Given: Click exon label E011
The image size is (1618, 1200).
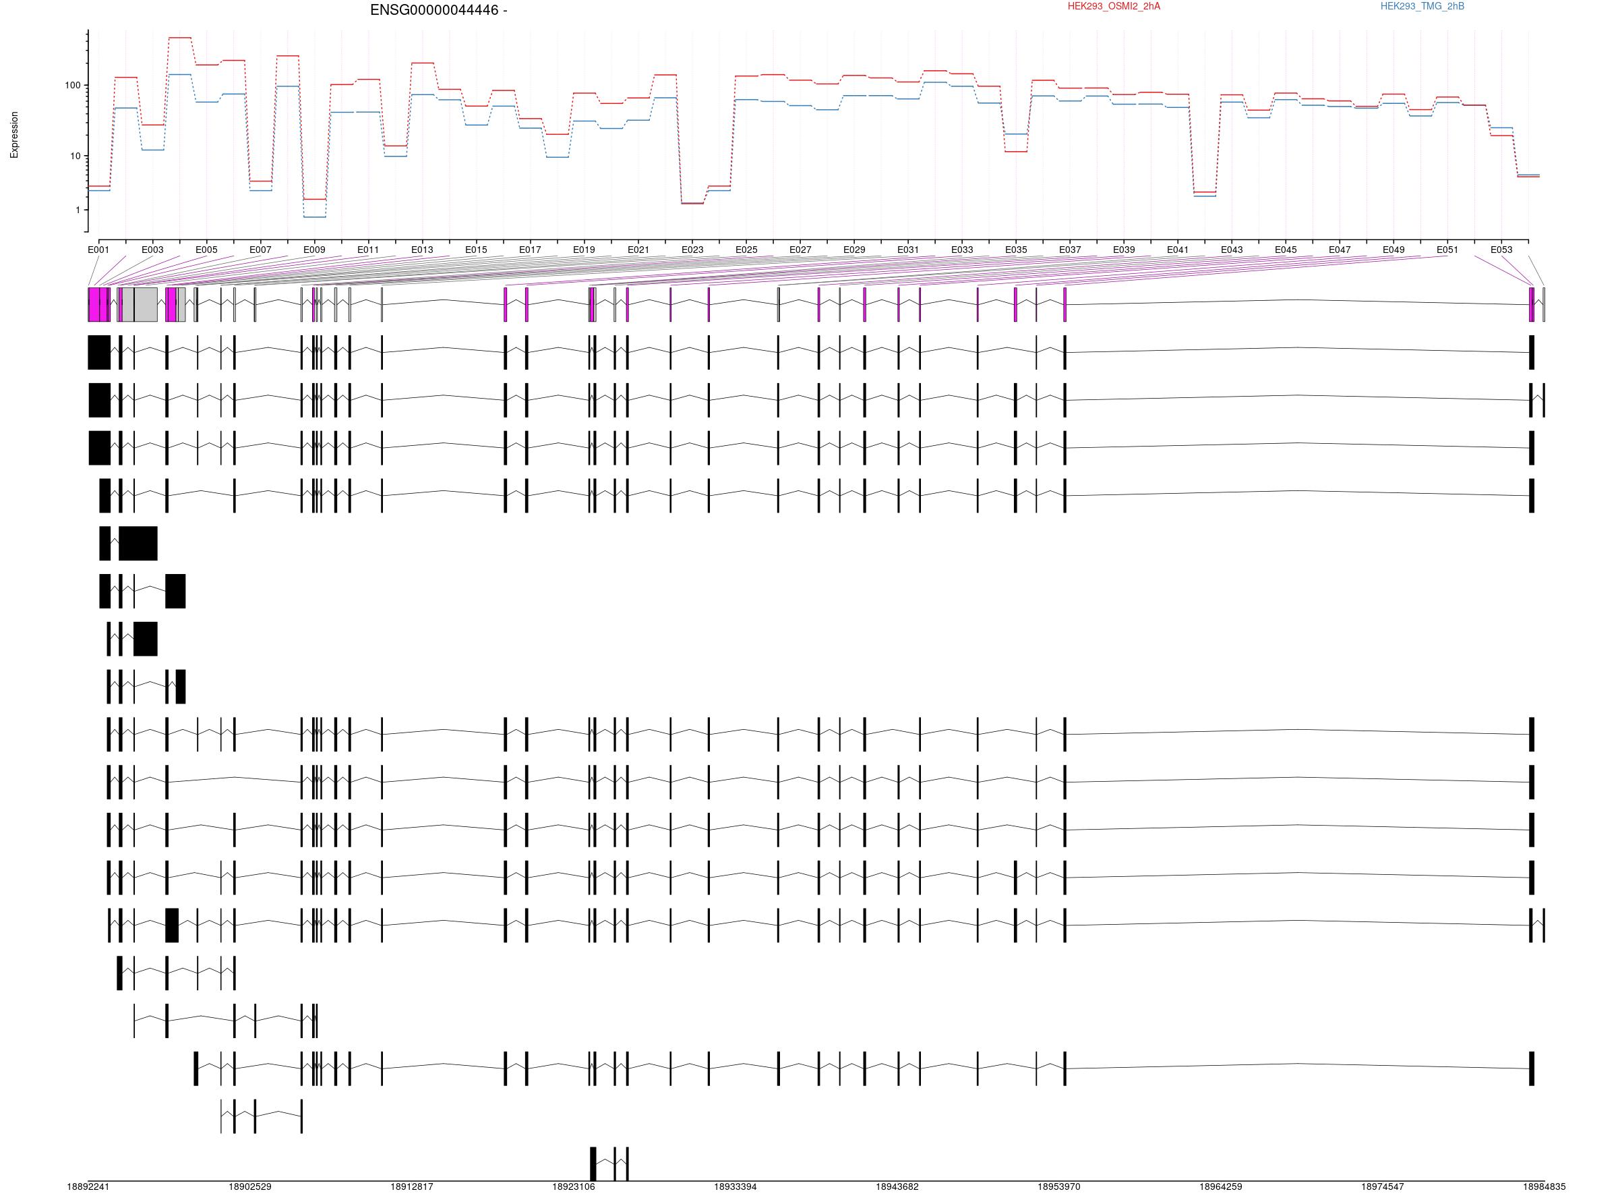Looking at the screenshot, I should point(368,250).
